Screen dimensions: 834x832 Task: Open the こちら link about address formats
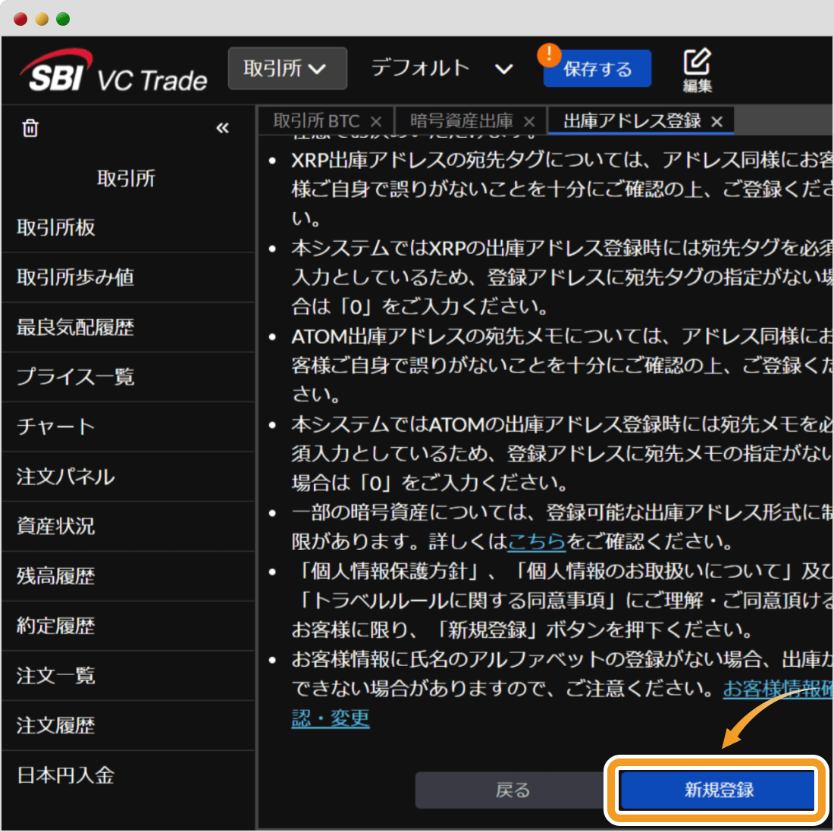pyautogui.click(x=536, y=542)
